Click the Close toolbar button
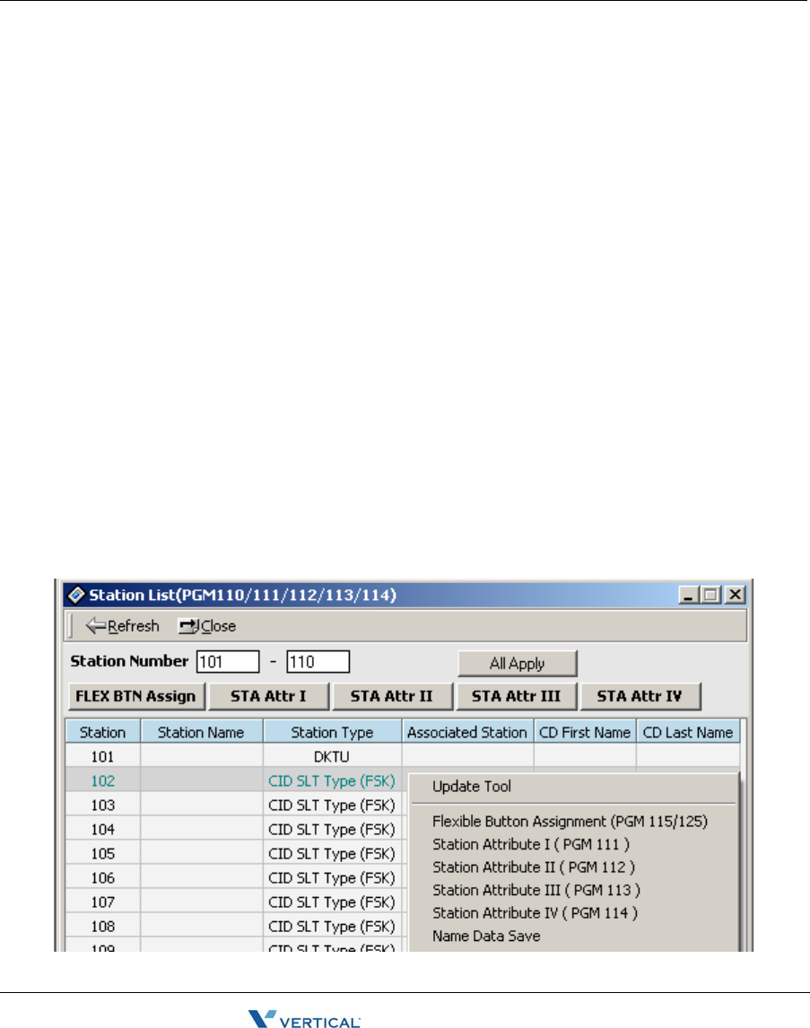This screenshot has height=1028, width=810. (207, 626)
